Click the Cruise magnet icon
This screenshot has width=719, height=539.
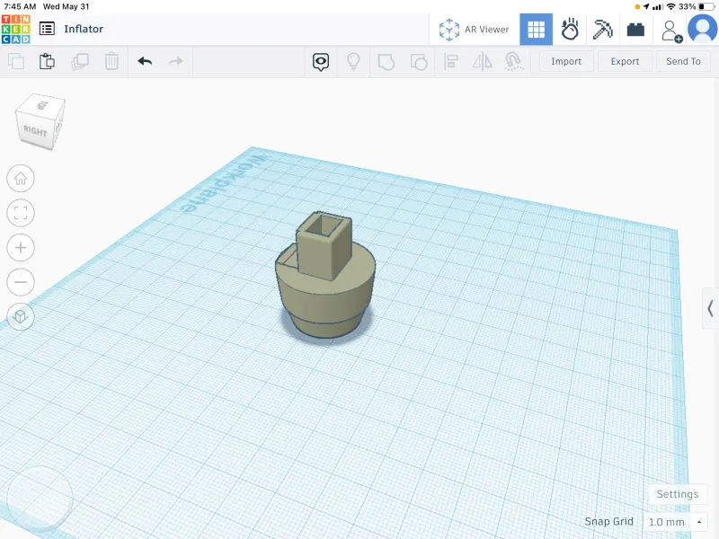[514, 61]
